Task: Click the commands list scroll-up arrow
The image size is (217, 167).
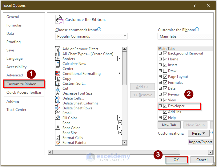Action: pos(125,49)
